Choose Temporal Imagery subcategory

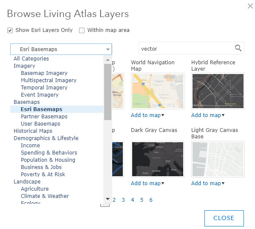(44, 87)
